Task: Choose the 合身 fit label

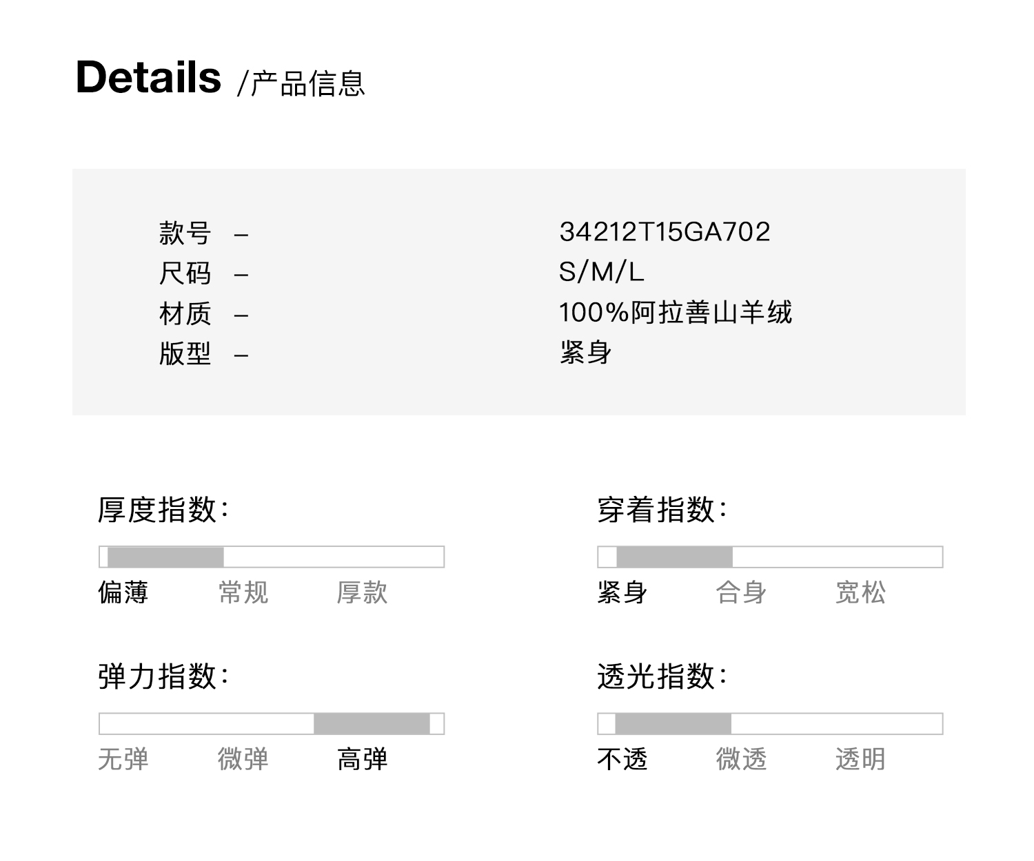Action: pos(741,592)
